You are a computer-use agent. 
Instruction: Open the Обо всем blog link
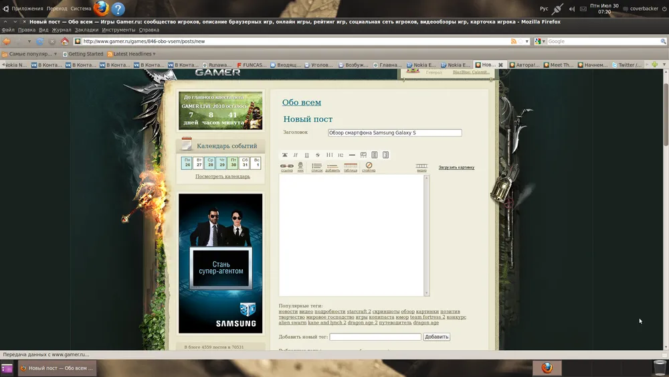click(301, 102)
